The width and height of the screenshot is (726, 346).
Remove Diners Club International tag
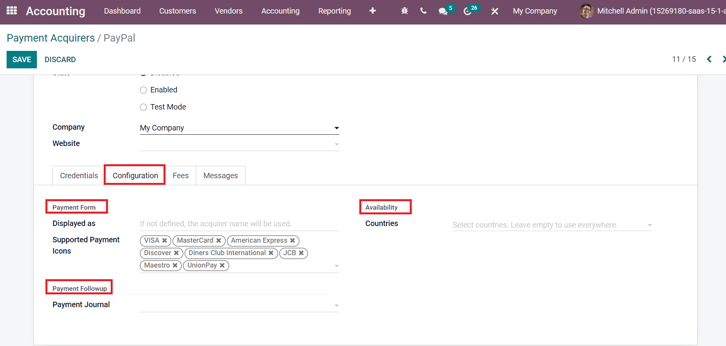pos(271,253)
